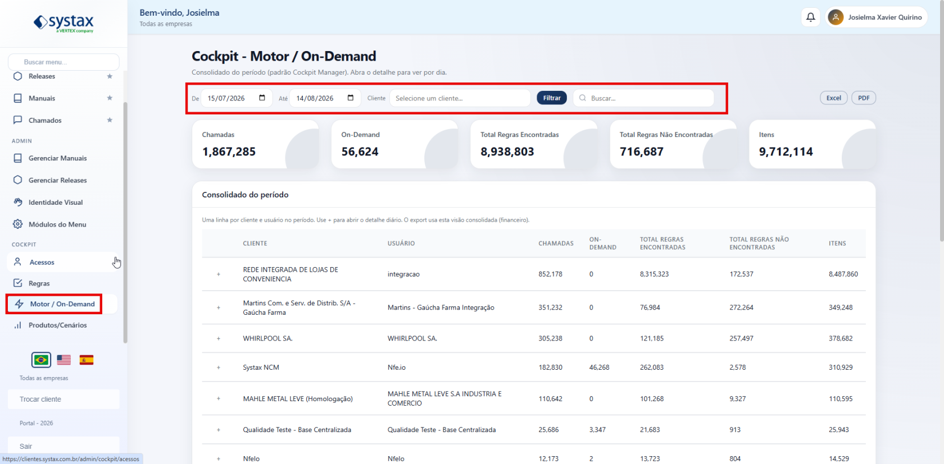944x464 pixels.
Task: Click the Manuais book icon
Action: coord(17,98)
